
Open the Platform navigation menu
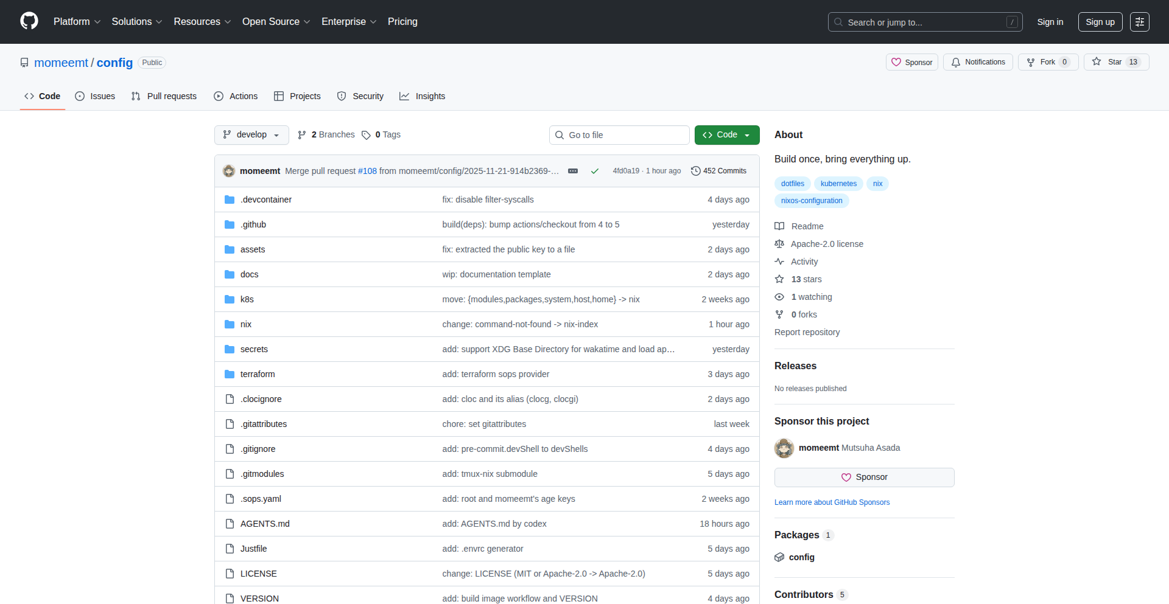tap(77, 22)
